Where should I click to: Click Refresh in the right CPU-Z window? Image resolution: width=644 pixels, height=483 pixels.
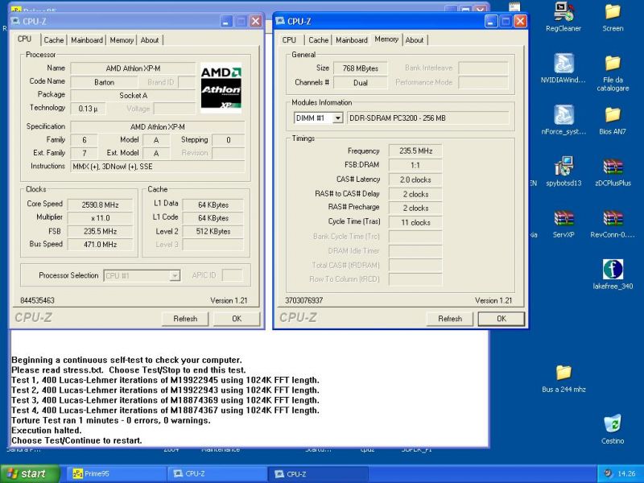450,319
